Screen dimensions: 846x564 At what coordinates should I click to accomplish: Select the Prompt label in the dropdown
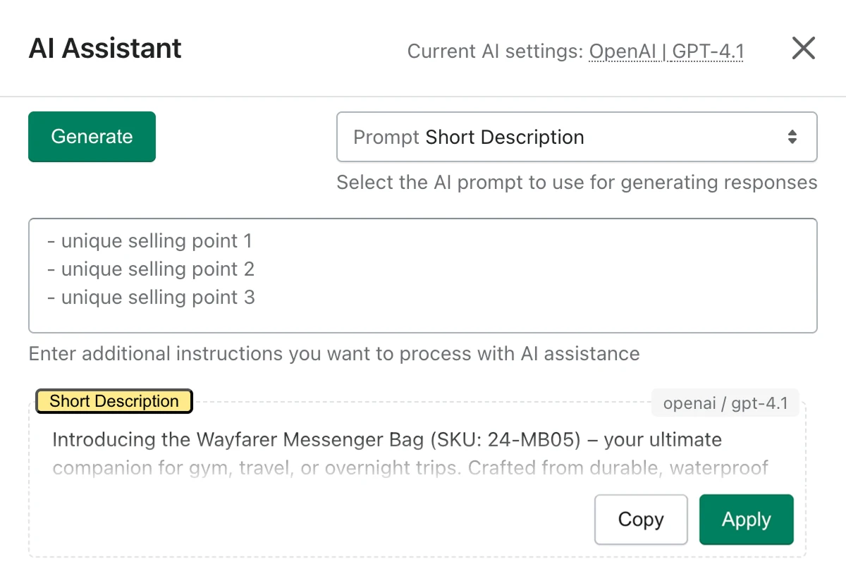coord(386,137)
